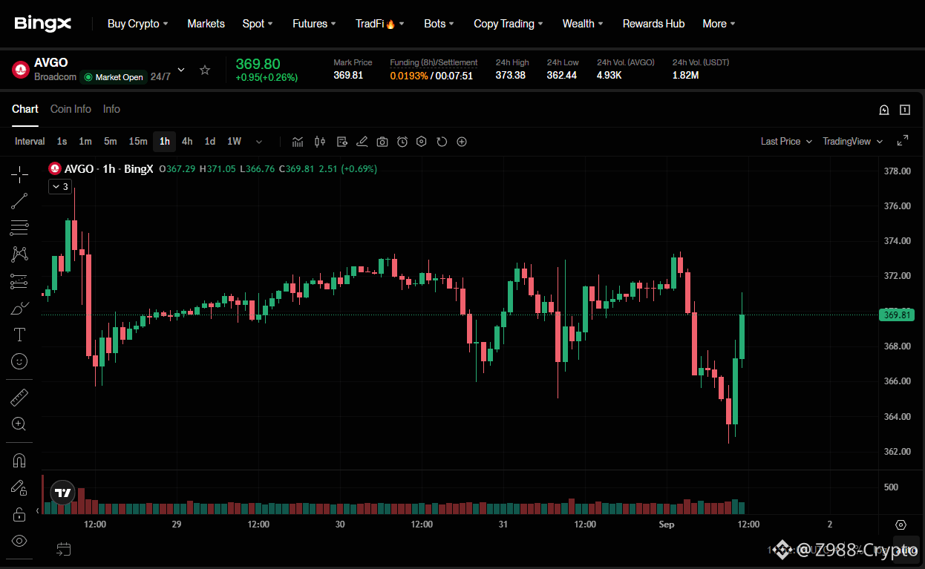Select the trend line drawing tool
The width and height of the screenshot is (925, 569).
(20, 201)
